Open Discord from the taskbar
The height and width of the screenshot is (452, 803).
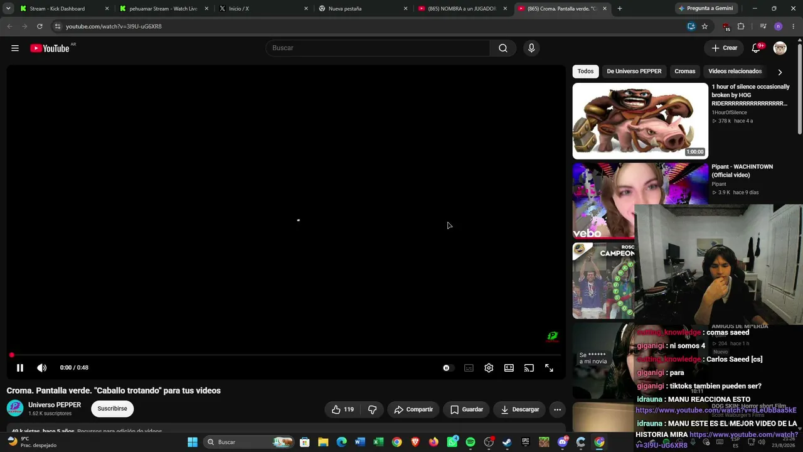pyautogui.click(x=563, y=442)
